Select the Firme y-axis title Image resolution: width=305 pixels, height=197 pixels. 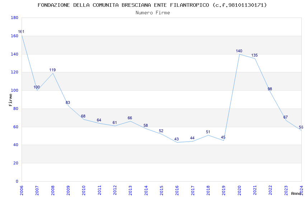10,100
